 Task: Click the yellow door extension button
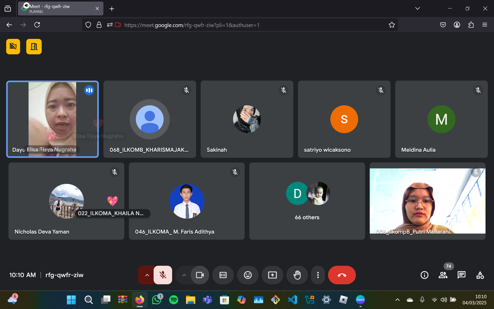tap(34, 47)
